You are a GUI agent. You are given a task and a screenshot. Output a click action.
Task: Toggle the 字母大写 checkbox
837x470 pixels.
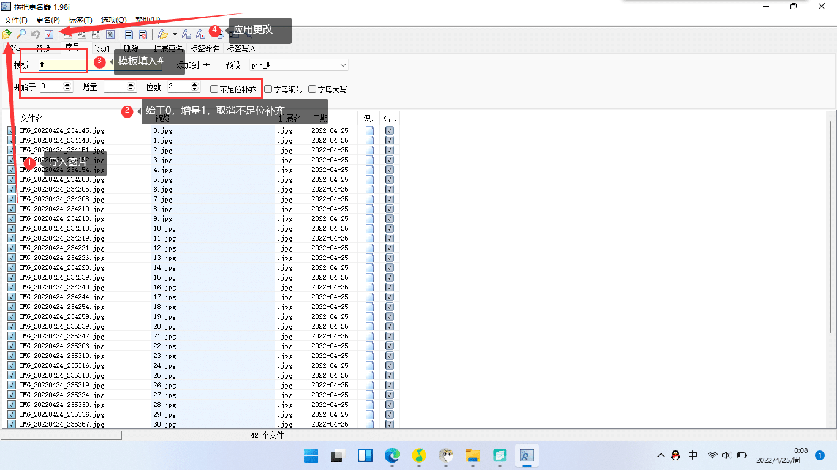click(x=312, y=89)
